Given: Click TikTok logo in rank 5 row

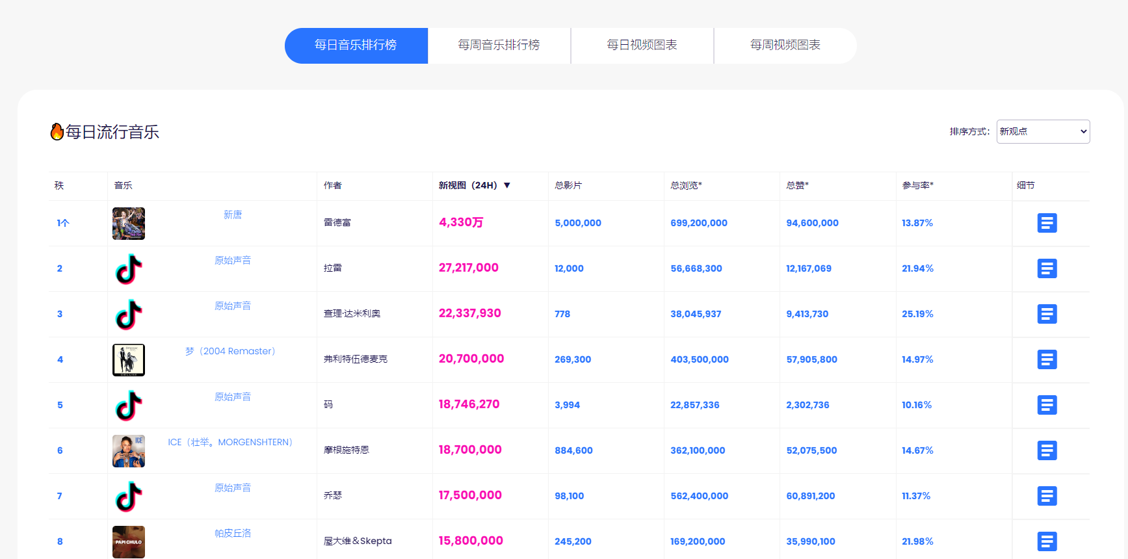Looking at the screenshot, I should click(129, 406).
